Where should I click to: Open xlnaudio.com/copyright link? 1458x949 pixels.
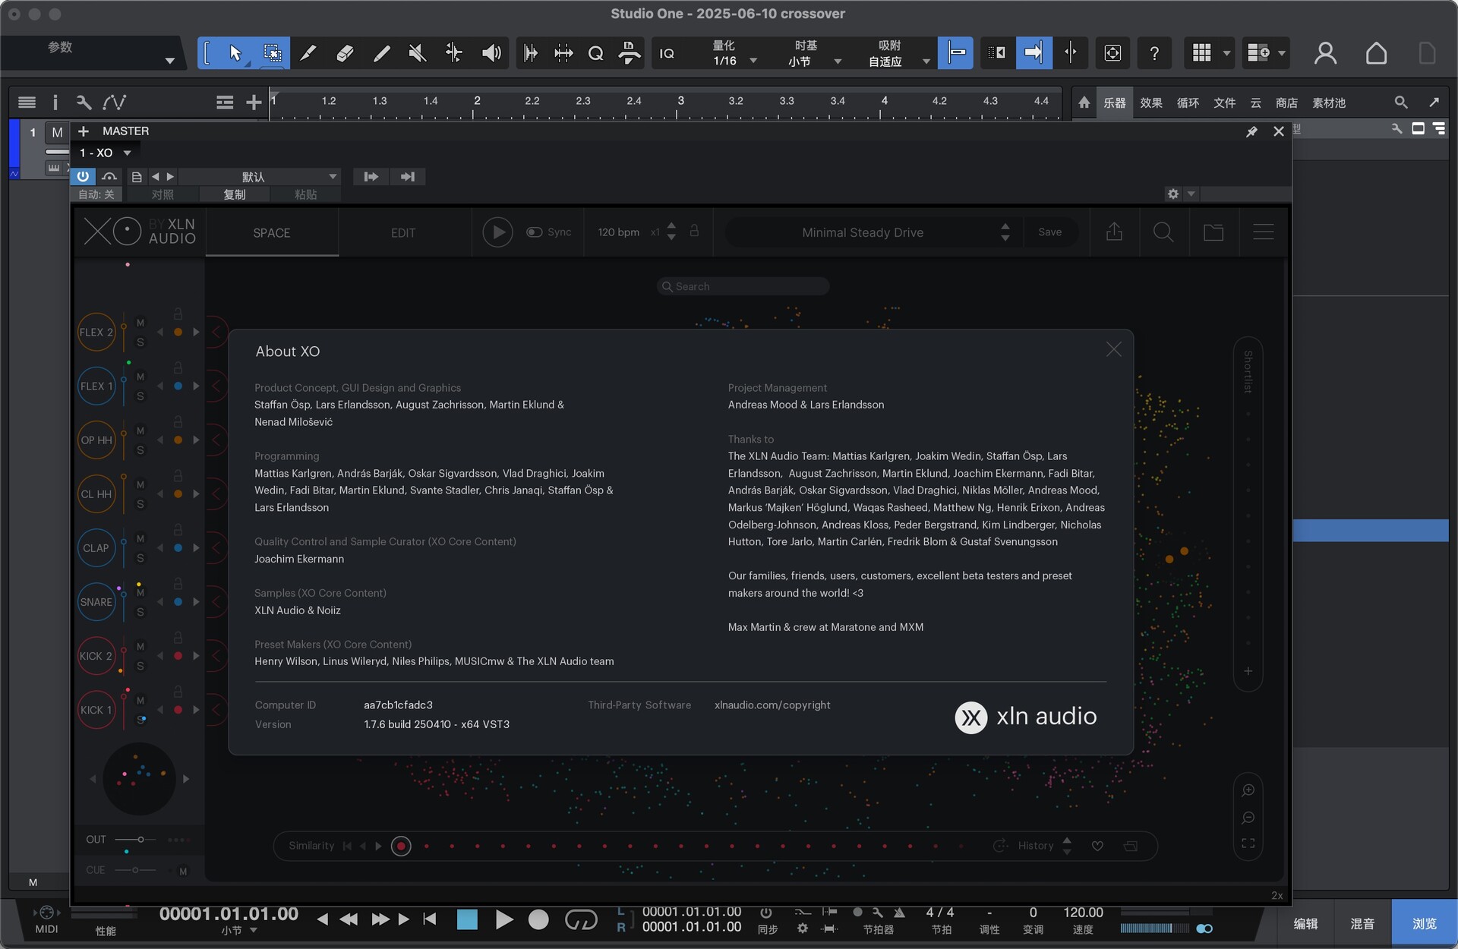(772, 705)
